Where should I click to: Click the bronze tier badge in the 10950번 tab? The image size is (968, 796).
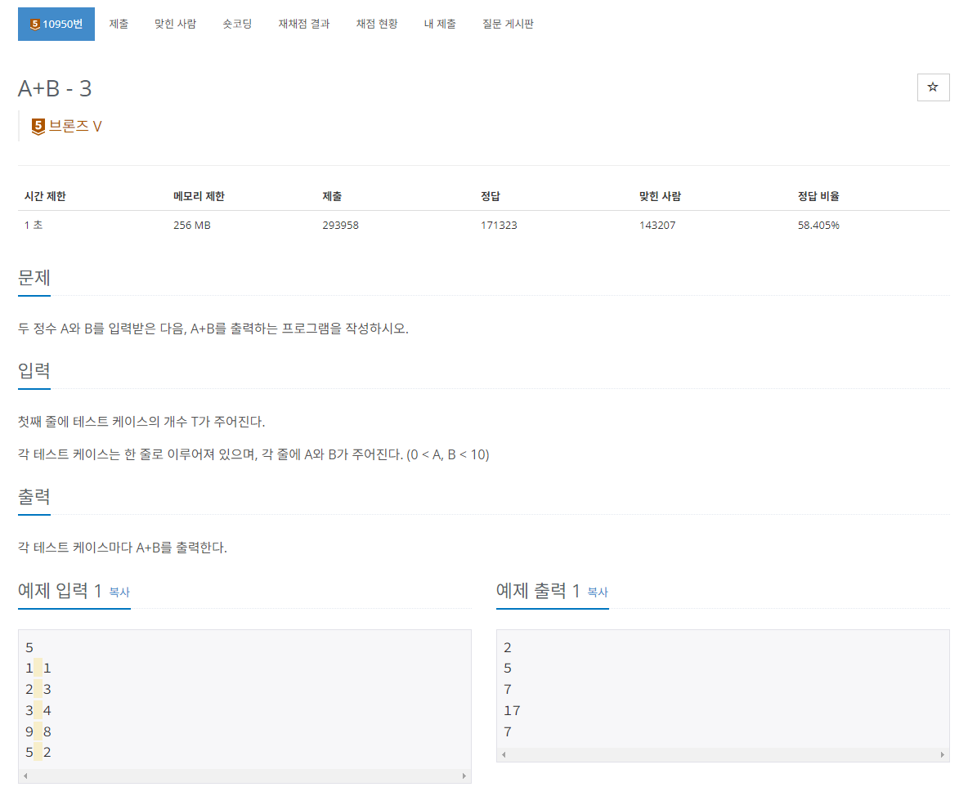34,24
